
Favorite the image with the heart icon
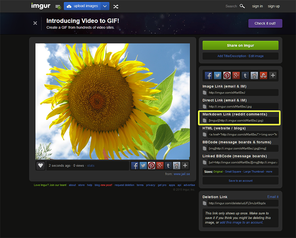coord(40,166)
